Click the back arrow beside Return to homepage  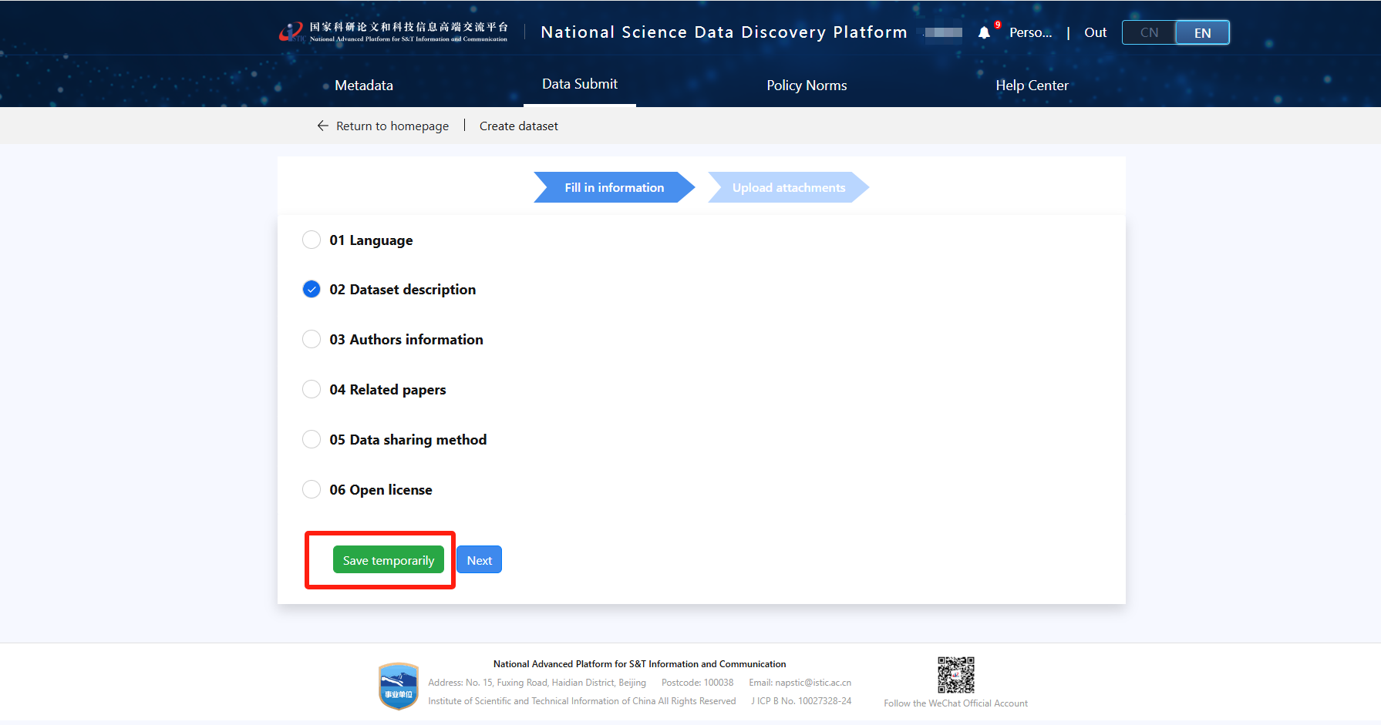pos(322,126)
